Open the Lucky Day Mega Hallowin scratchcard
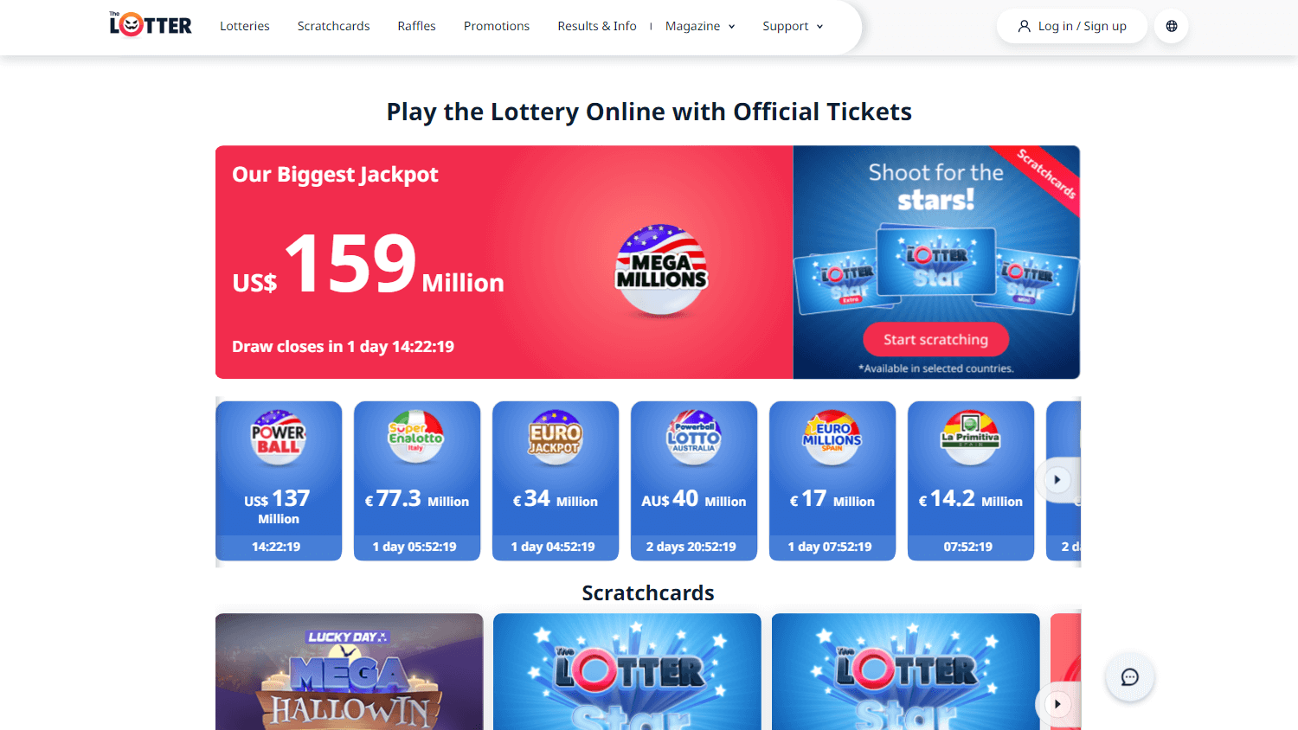Image resolution: width=1298 pixels, height=730 pixels. tap(350, 672)
